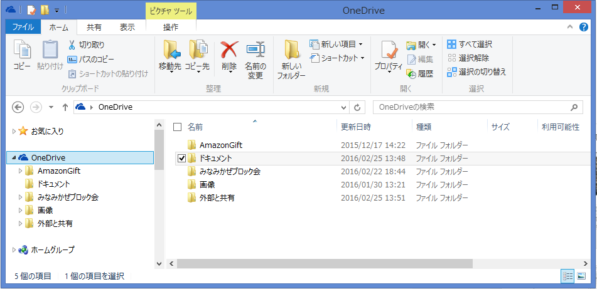Switch to the 表示 tab
The width and height of the screenshot is (597, 289).
tap(127, 27)
